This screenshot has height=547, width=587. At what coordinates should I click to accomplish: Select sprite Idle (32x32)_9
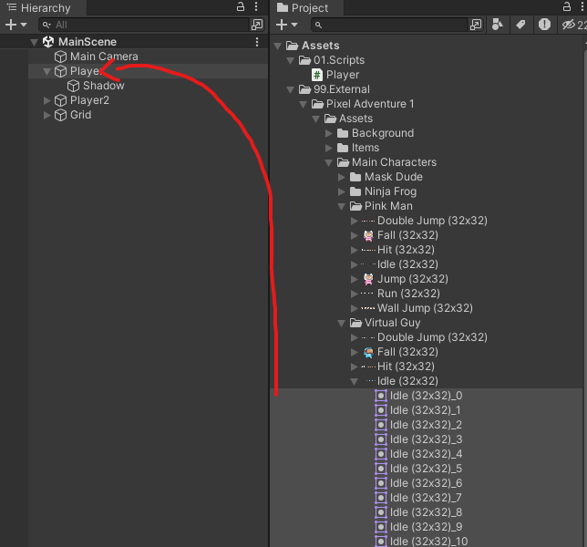click(426, 528)
